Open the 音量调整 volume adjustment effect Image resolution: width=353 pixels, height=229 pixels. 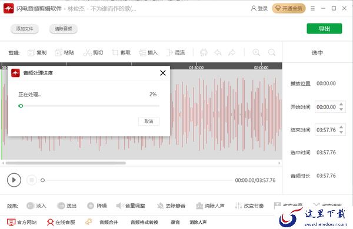pyautogui.click(x=131, y=206)
